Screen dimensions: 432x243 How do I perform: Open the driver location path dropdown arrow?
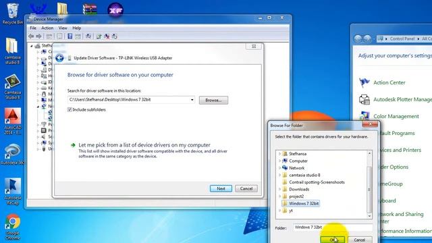pos(192,100)
